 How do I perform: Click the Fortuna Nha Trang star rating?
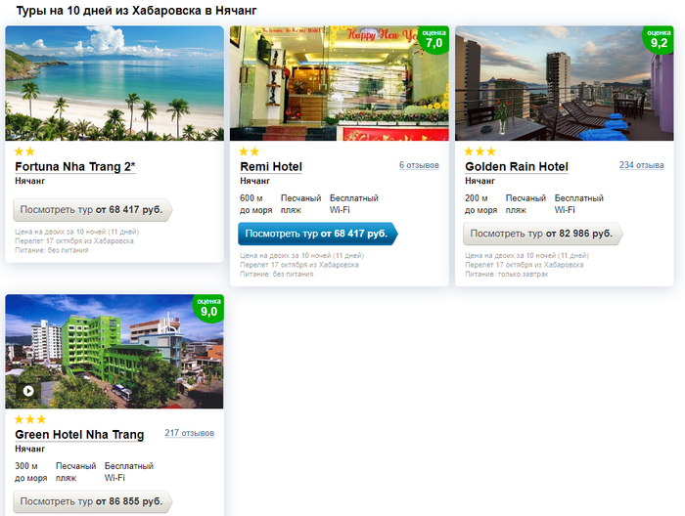pyautogui.click(x=24, y=151)
